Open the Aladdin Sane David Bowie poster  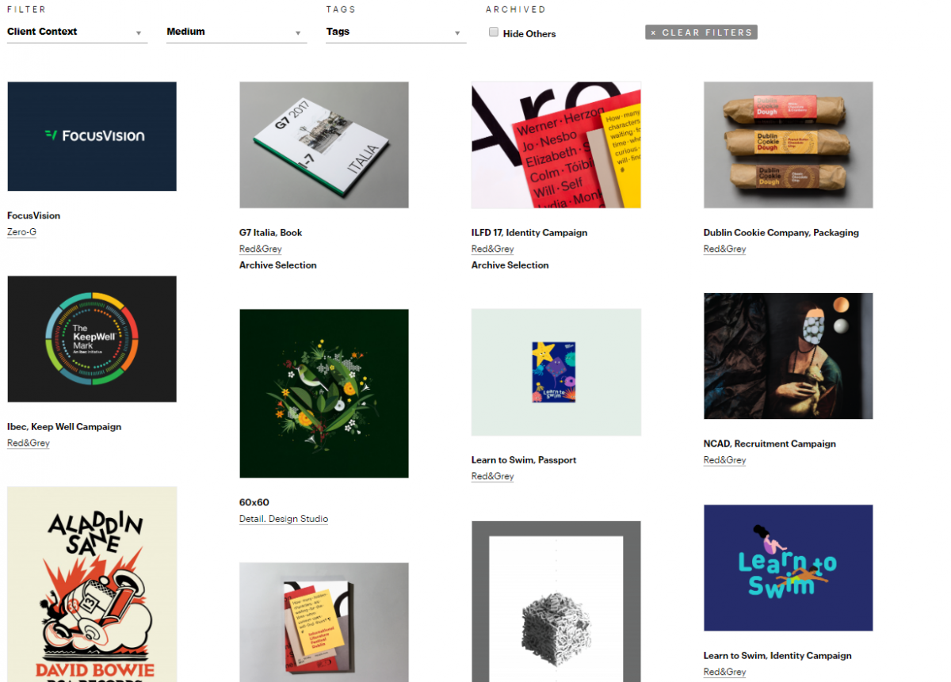92,585
